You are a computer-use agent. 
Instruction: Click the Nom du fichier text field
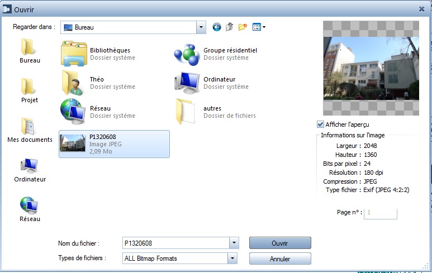tap(176, 243)
